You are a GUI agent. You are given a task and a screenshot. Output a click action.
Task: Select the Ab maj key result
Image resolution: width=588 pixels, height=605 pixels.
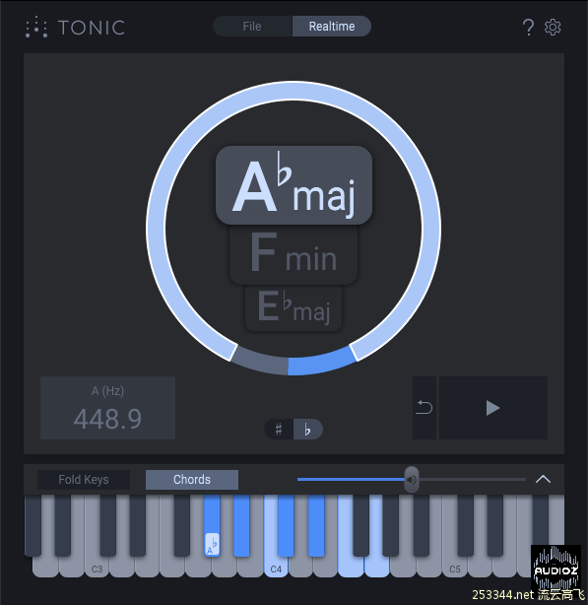click(294, 185)
